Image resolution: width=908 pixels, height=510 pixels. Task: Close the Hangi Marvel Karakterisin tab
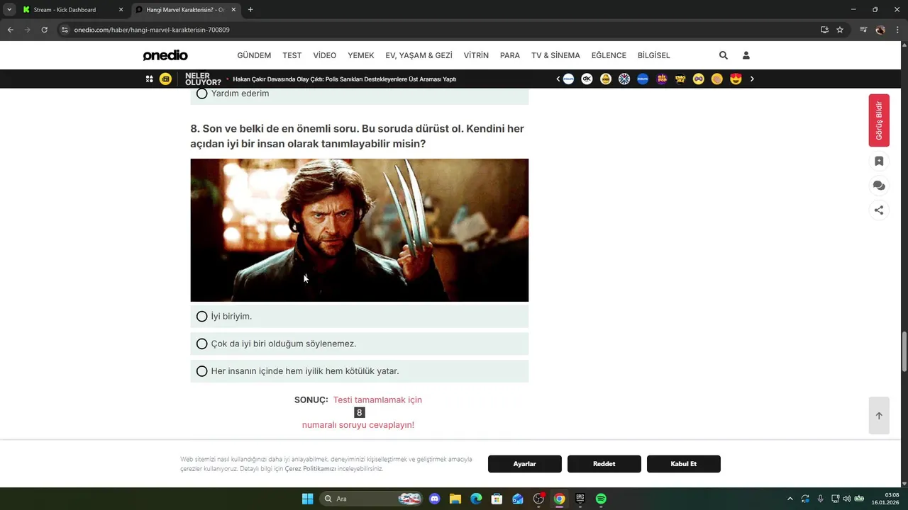point(233,10)
